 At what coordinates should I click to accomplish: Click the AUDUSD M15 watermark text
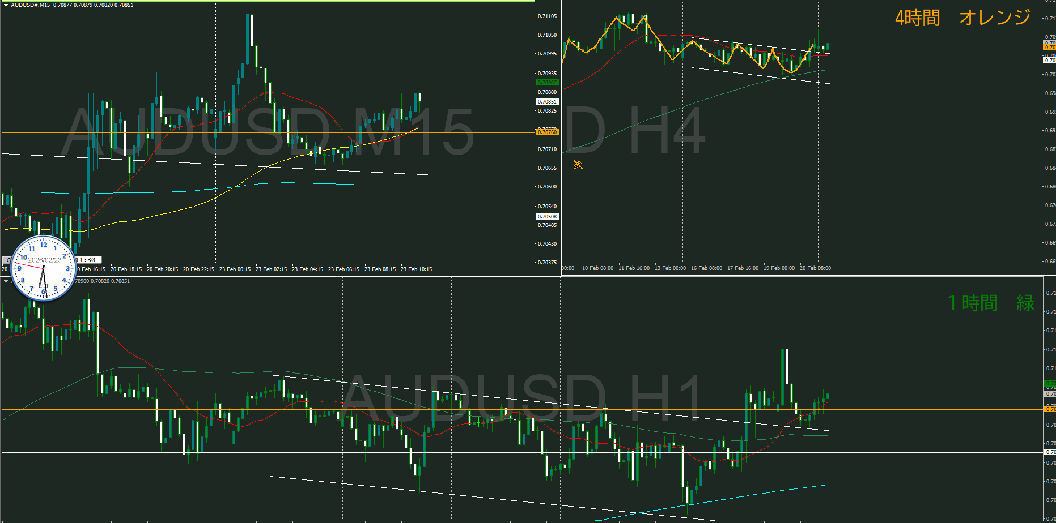point(268,133)
